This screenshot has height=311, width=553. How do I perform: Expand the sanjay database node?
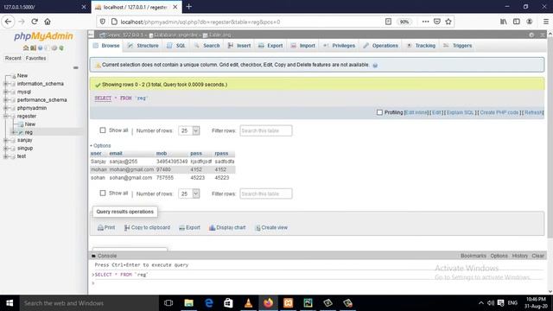(x=6, y=140)
